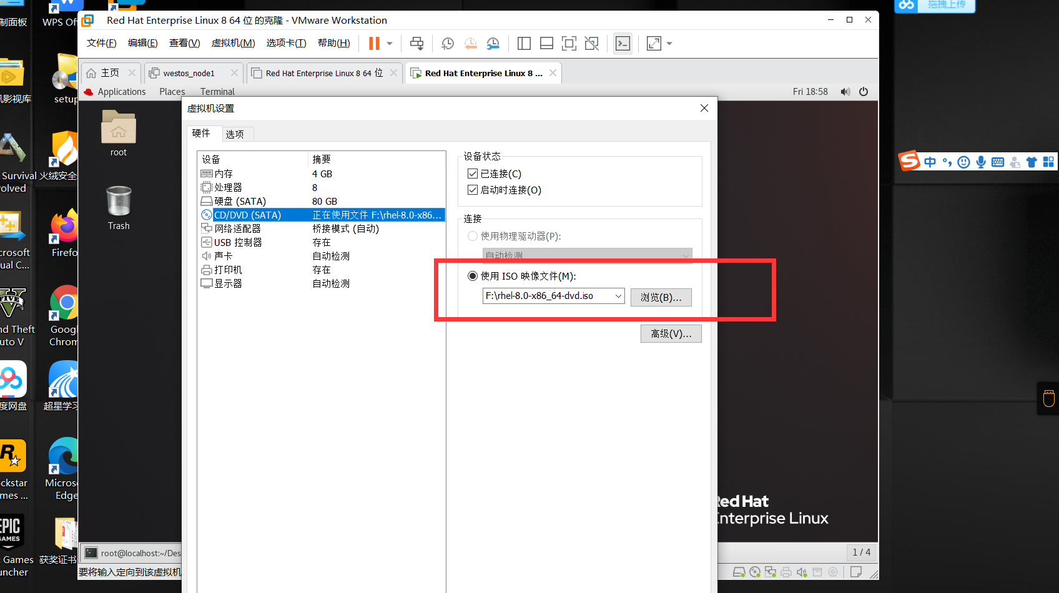Enter full screen mode icon

coord(569,43)
